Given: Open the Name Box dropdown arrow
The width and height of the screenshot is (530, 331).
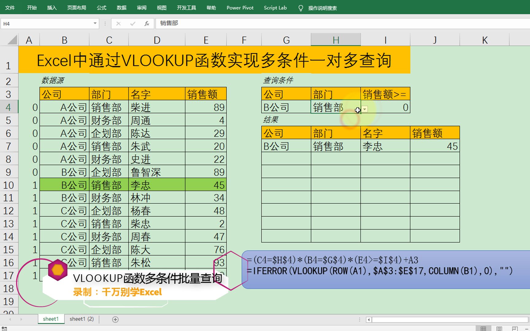Looking at the screenshot, I should pos(95,23).
